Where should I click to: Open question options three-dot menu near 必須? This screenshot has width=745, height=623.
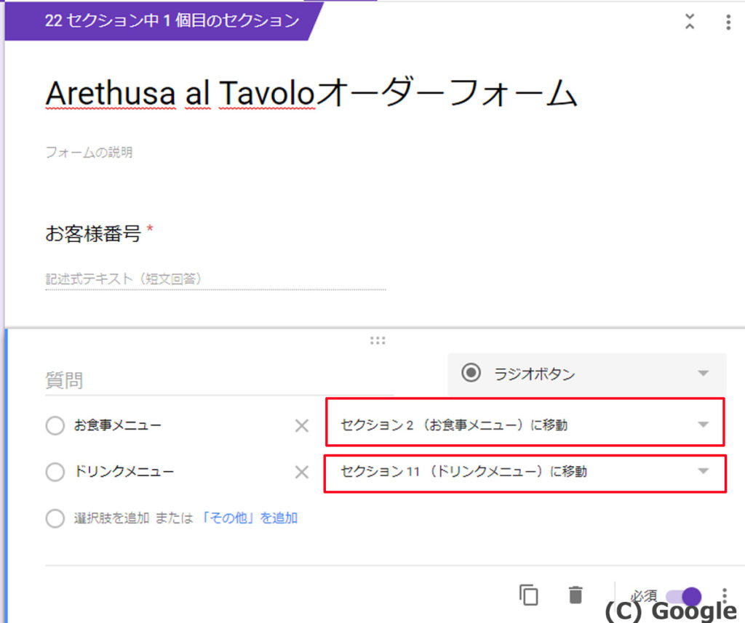(724, 595)
